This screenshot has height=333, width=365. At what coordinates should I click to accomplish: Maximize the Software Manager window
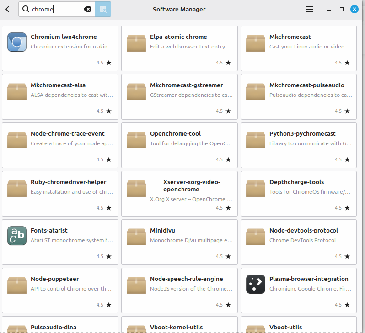pyautogui.click(x=342, y=9)
